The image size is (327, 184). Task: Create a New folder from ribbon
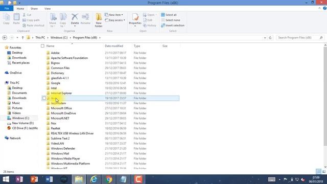tap(99, 20)
